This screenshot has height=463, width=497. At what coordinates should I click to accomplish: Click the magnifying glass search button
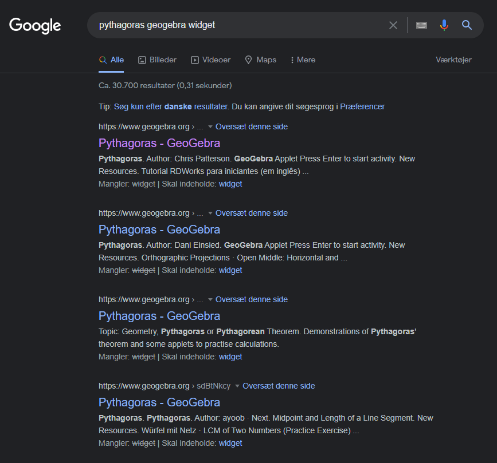click(467, 25)
